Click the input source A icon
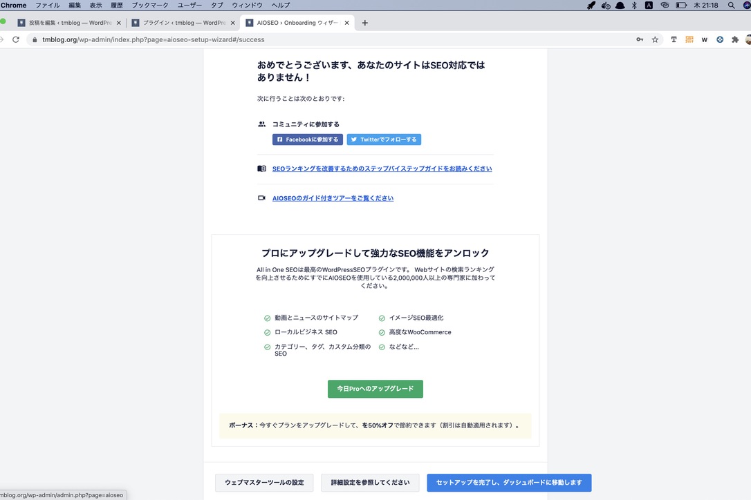The image size is (751, 500). [x=649, y=6]
